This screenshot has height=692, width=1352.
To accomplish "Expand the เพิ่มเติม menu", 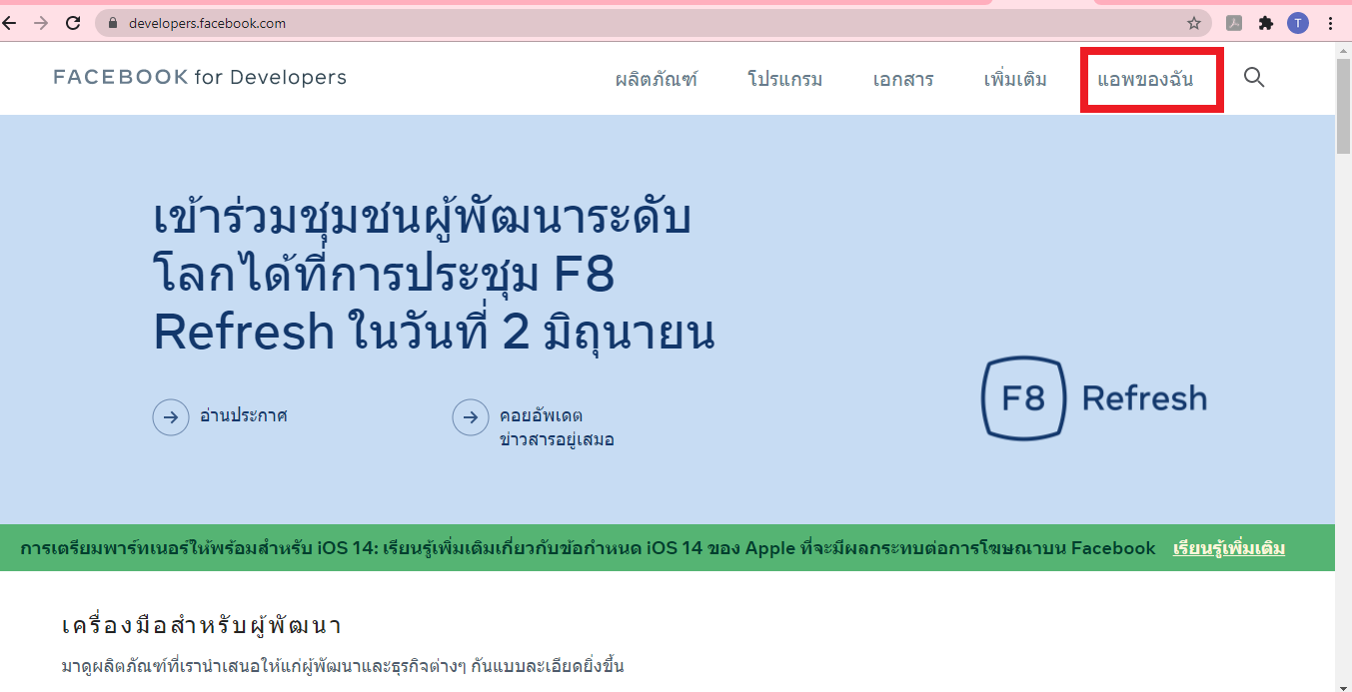I will [x=1015, y=79].
